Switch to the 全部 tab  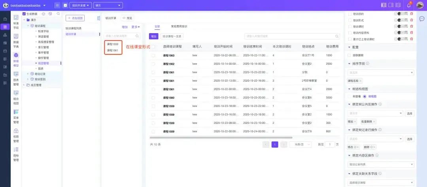click(x=157, y=27)
